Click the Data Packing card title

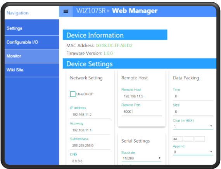pyautogui.click(x=186, y=78)
